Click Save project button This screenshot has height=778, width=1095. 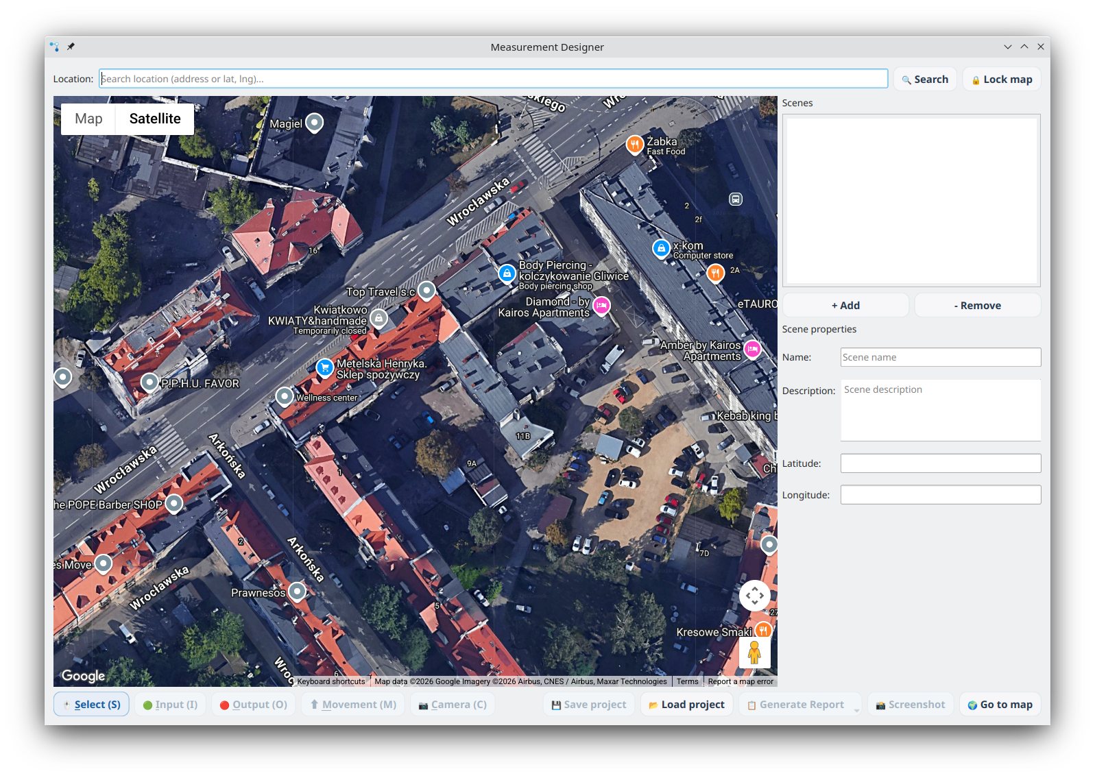(x=589, y=704)
